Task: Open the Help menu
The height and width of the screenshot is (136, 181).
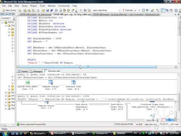Action: [x=75, y=6]
